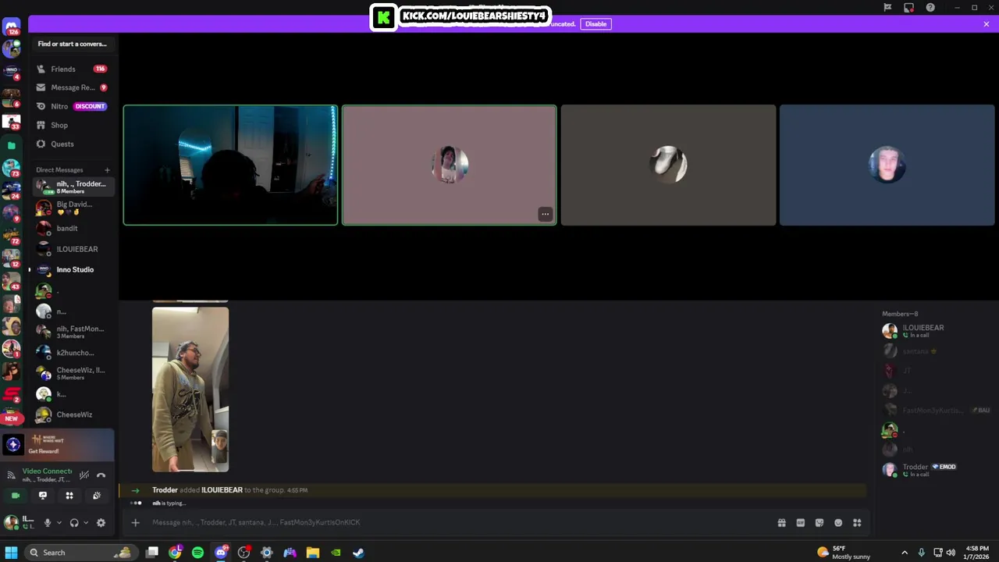Open bandit direct message
This screenshot has height=562, width=999.
coord(73,229)
